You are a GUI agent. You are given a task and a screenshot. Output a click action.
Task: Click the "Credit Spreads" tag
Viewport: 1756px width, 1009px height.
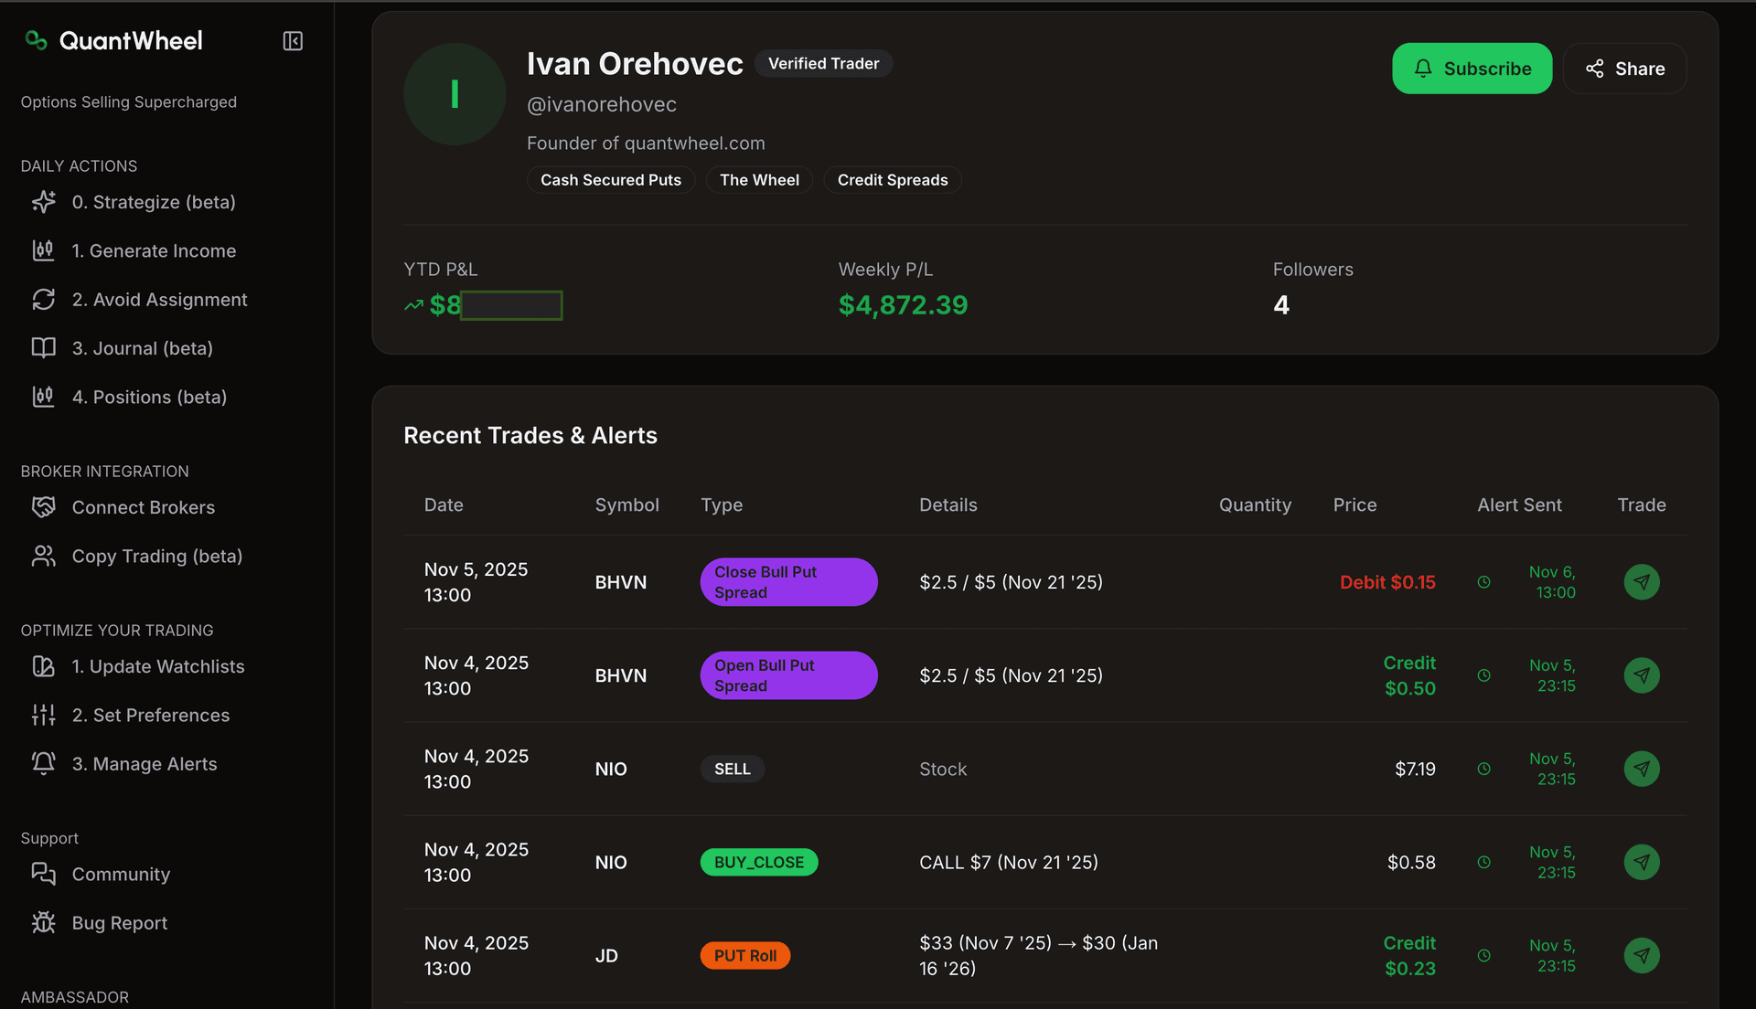point(892,179)
